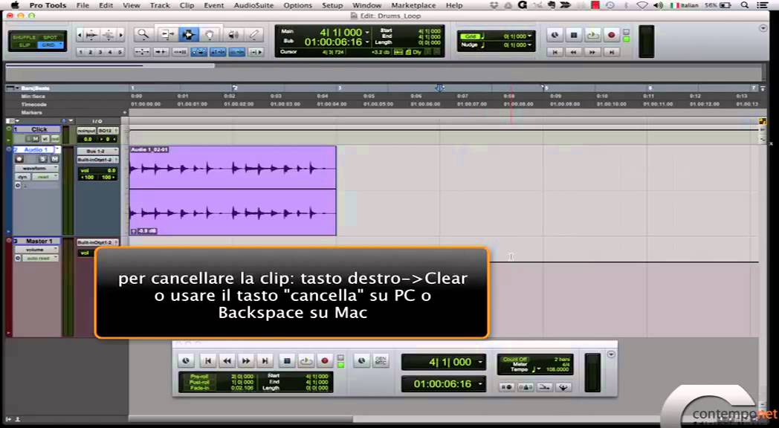
Task: Click Play in top toolbar transport
Action: pyautogui.click(x=592, y=35)
